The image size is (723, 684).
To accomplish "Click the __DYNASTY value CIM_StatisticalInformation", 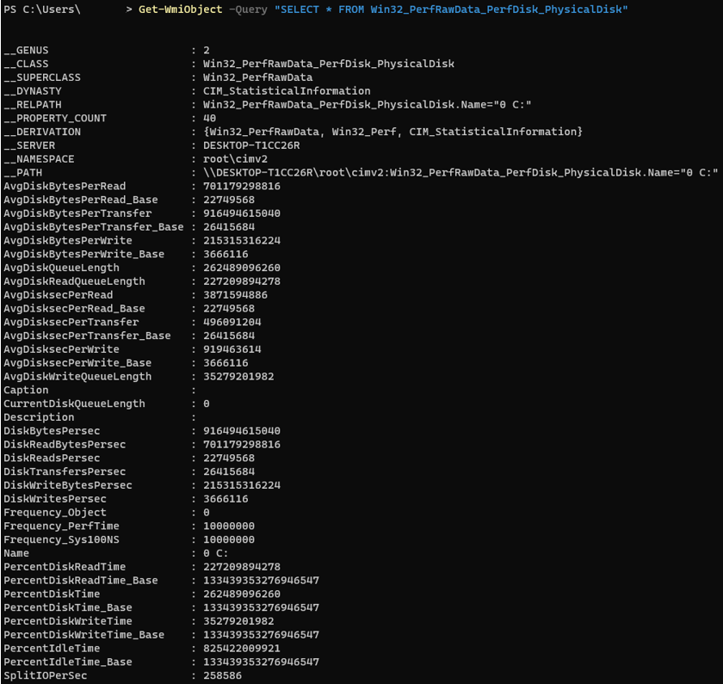I will pyautogui.click(x=287, y=91).
